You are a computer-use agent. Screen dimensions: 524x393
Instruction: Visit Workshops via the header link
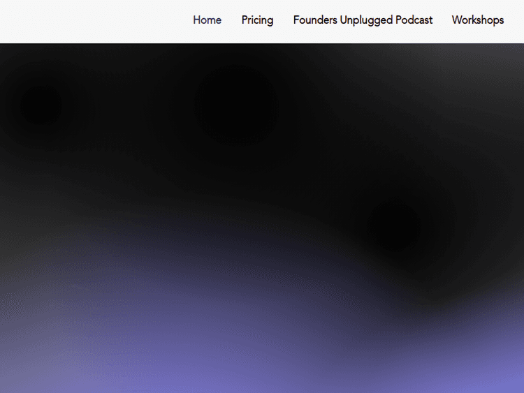click(x=477, y=20)
